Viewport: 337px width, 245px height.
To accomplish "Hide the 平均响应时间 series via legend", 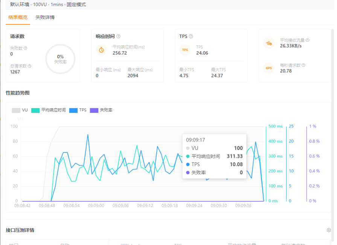I will pyautogui.click(x=49, y=110).
